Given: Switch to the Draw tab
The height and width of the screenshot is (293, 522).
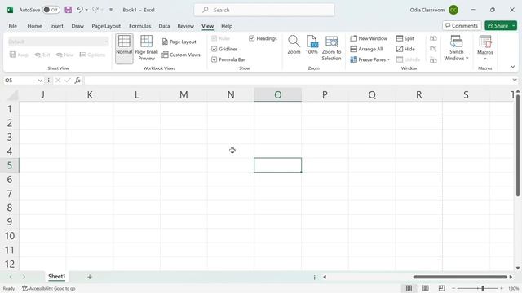Looking at the screenshot, I should click(77, 26).
